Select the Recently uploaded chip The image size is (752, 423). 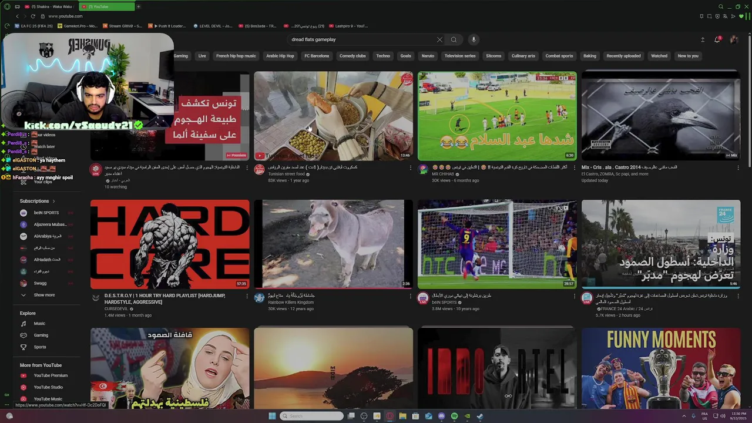point(623,56)
